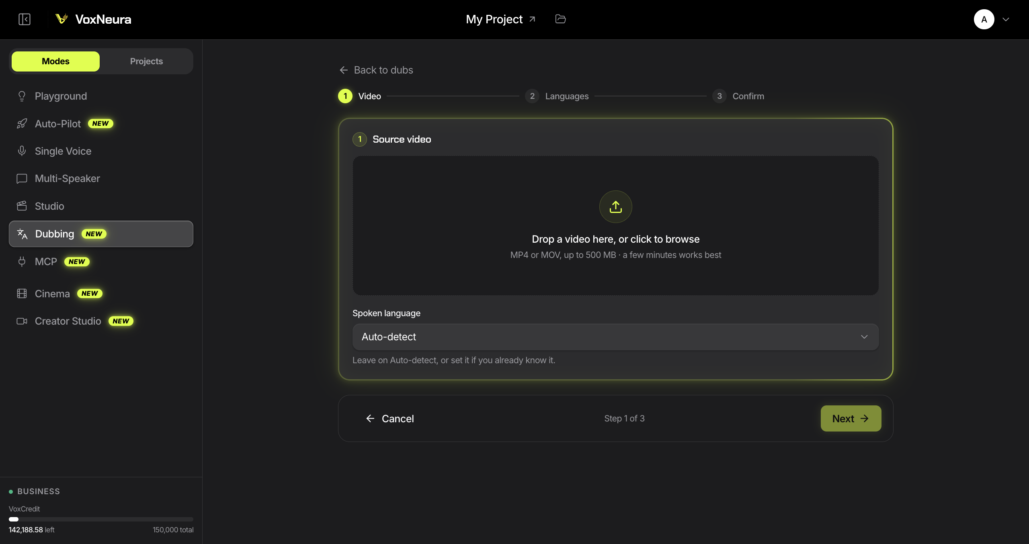Image resolution: width=1029 pixels, height=544 pixels.
Task: Switch to the Modes toggle
Action: [55, 61]
